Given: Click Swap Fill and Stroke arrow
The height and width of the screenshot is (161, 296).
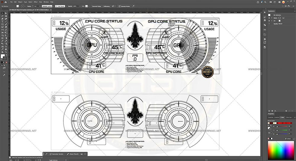Looking at the screenshot, I should [6, 55].
